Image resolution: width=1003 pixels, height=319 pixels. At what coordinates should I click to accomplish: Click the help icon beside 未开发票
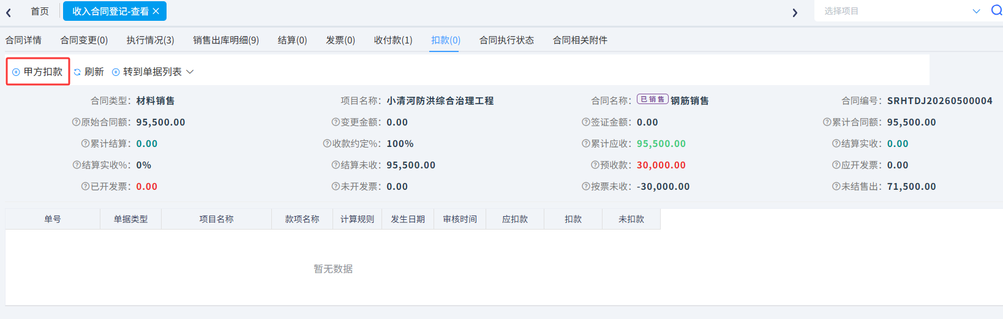[x=336, y=186]
